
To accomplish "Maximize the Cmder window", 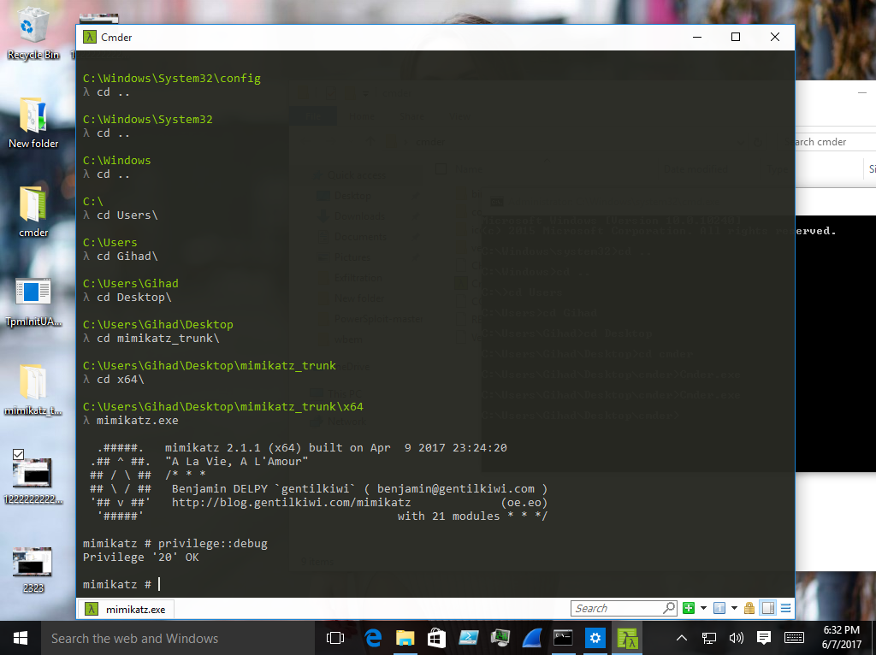I will pyautogui.click(x=736, y=37).
